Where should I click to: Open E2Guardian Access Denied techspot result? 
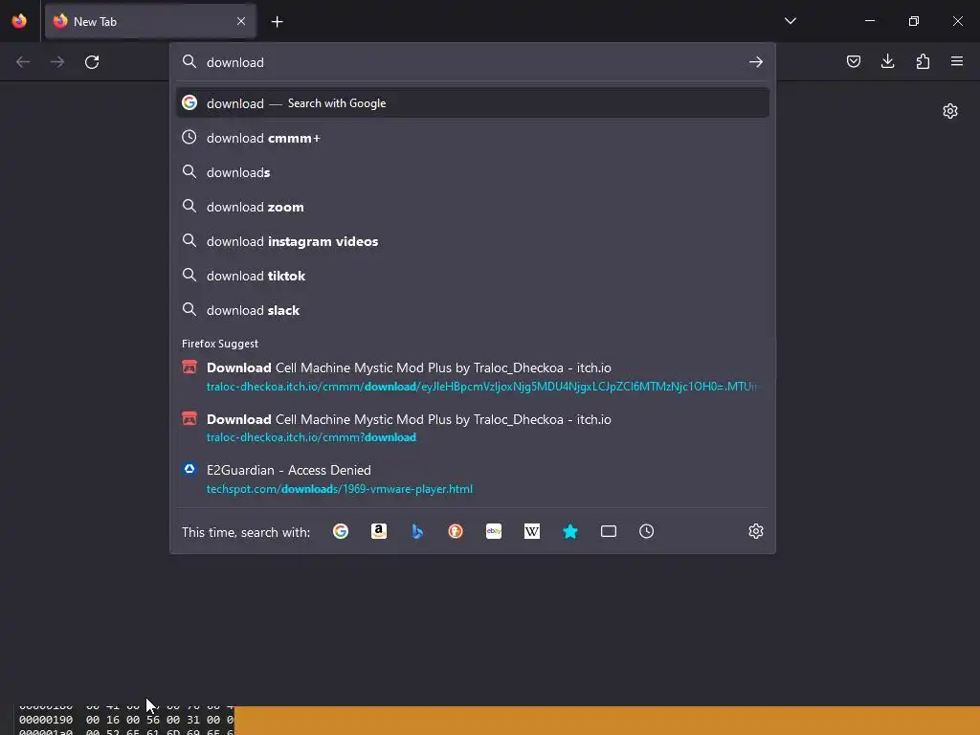point(473,479)
